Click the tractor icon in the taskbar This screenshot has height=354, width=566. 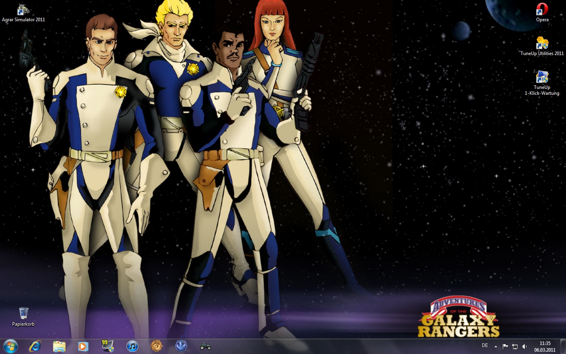(x=205, y=347)
